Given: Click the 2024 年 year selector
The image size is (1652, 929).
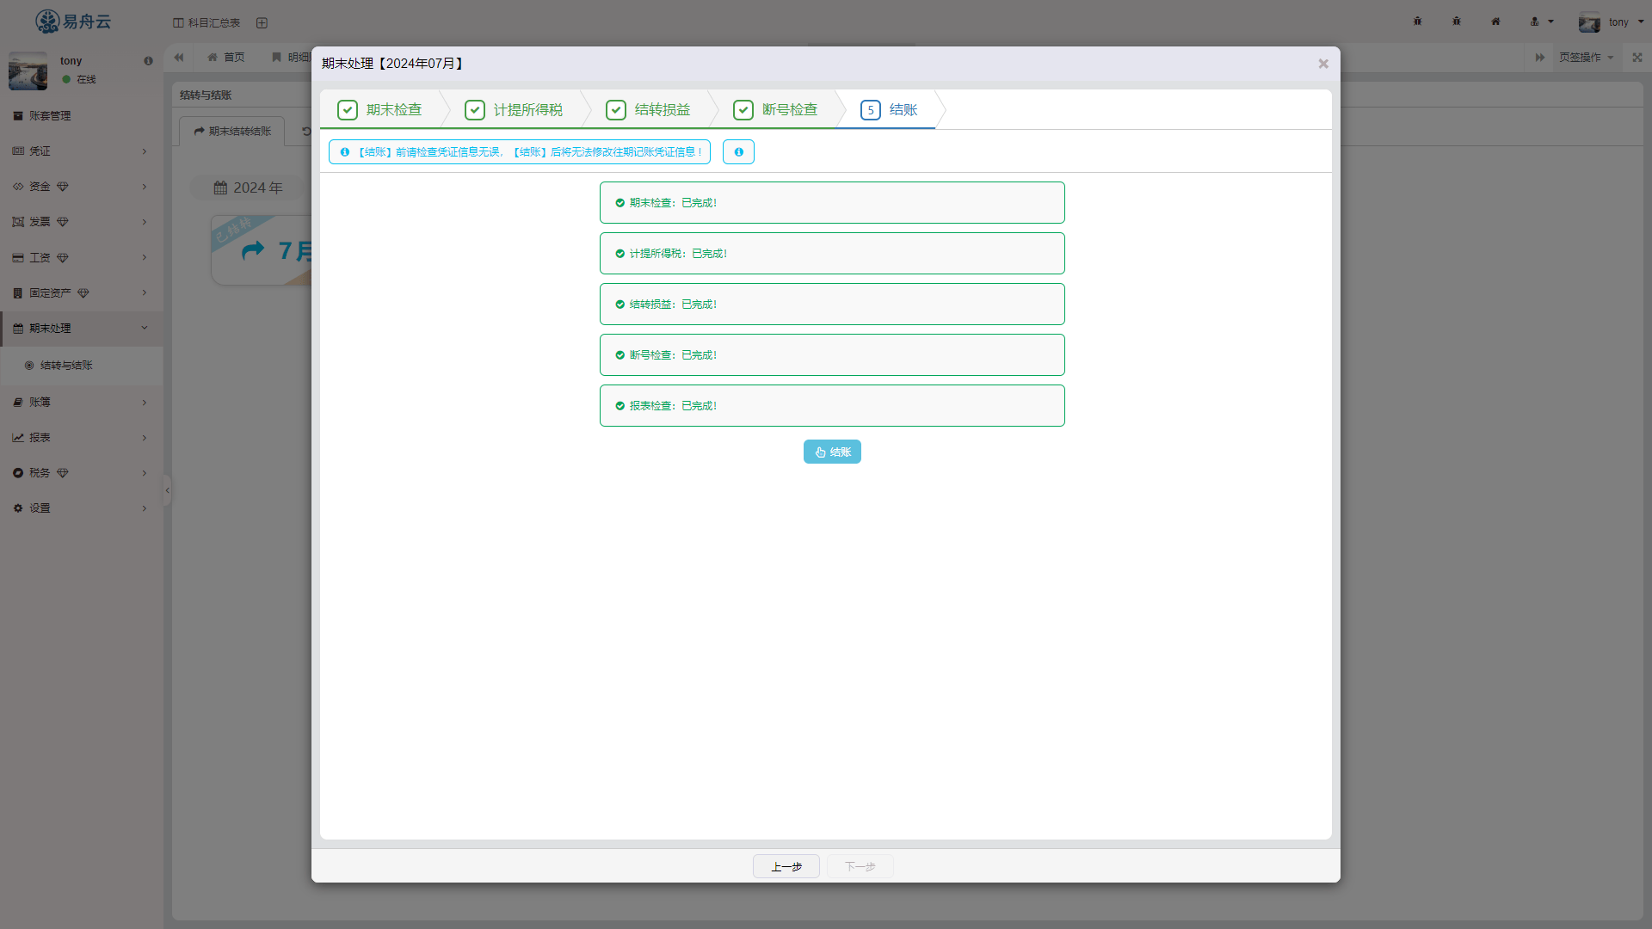Looking at the screenshot, I should [249, 188].
